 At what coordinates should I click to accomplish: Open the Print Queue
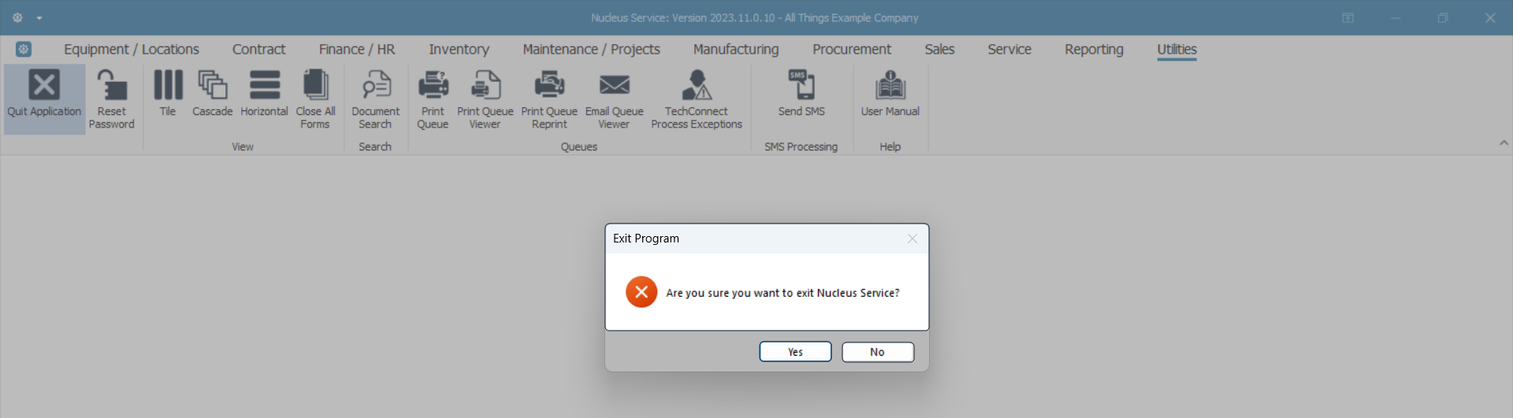pyautogui.click(x=433, y=87)
